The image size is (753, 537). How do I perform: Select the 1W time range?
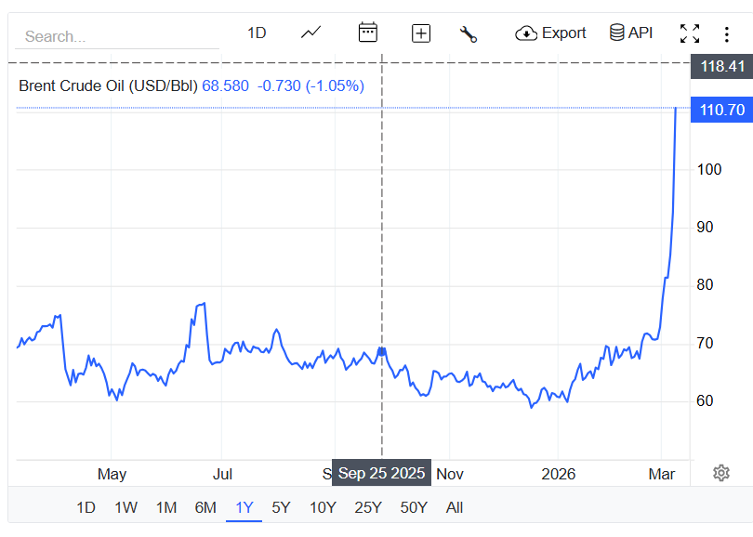[x=126, y=507]
